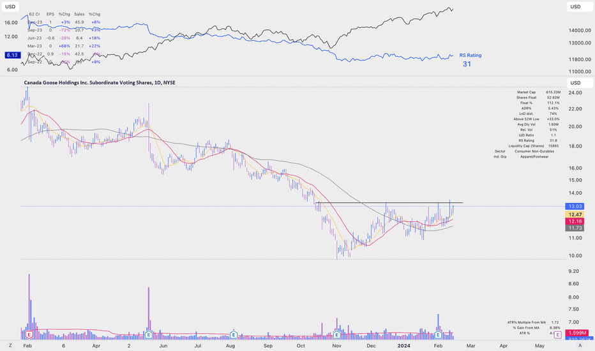Click the 112.1% float value
The image size is (595, 351).
click(554, 103)
